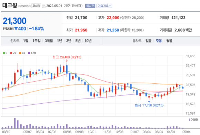Click the current price 21,300
Screen dimensions: 200x135
point(14,21)
